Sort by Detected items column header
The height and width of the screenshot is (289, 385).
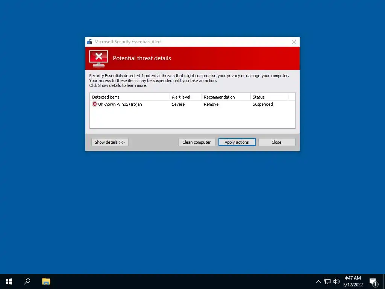pos(130,97)
